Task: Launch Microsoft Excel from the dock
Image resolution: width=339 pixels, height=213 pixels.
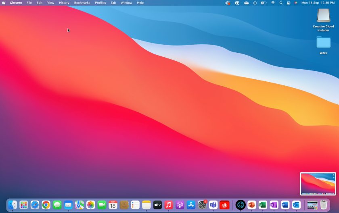Action: coord(263,205)
